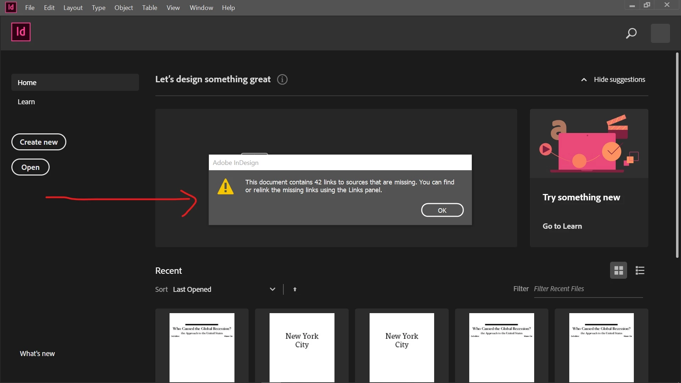Click the small InDesign icon in menu bar
This screenshot has height=383, width=681.
11,7
